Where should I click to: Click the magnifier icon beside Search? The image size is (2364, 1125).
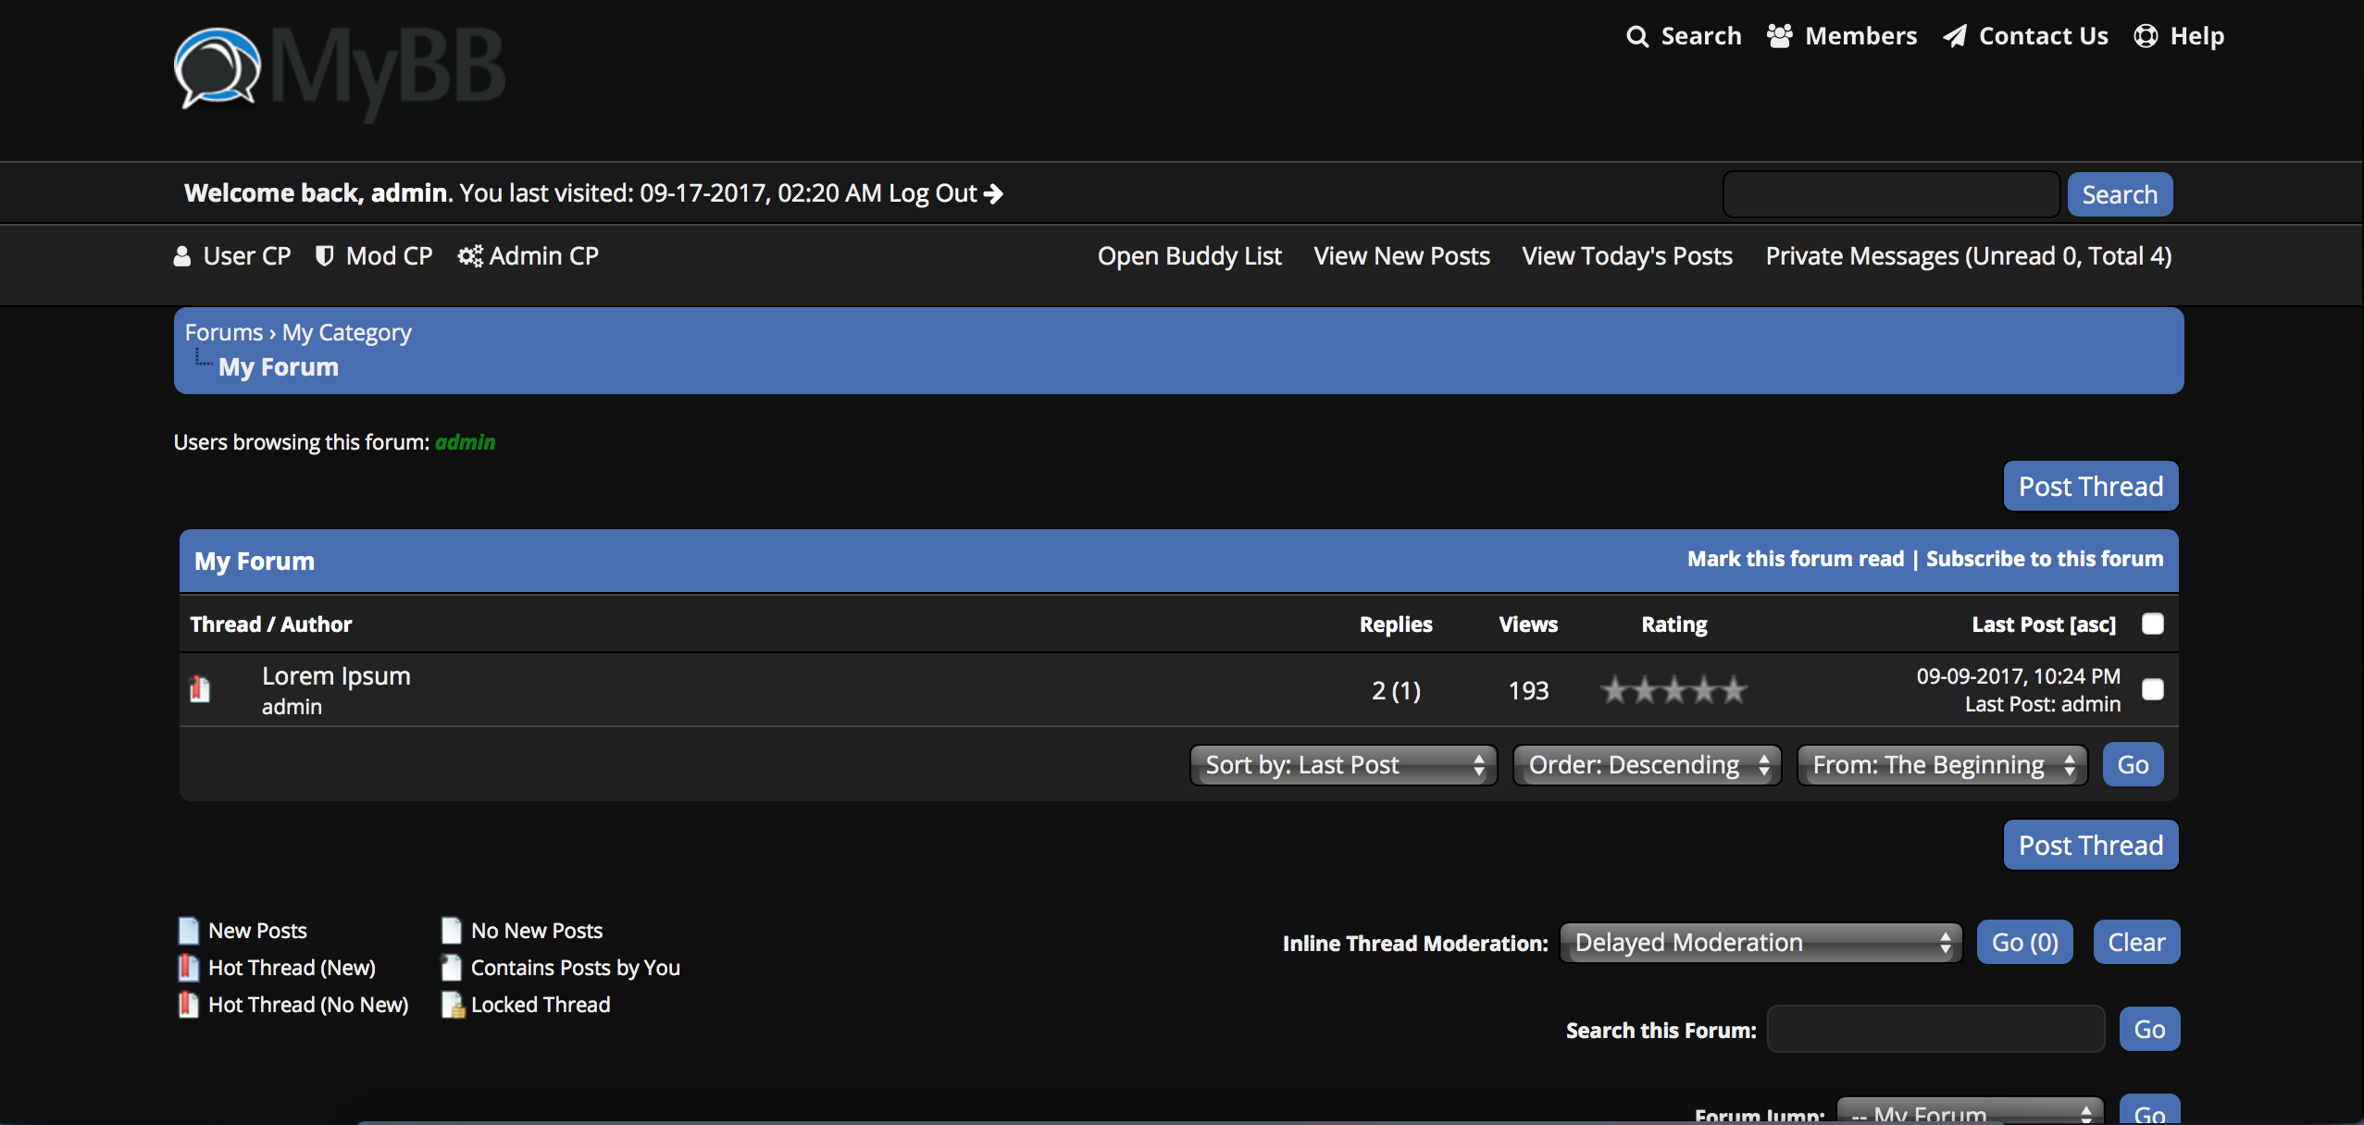pos(1637,36)
